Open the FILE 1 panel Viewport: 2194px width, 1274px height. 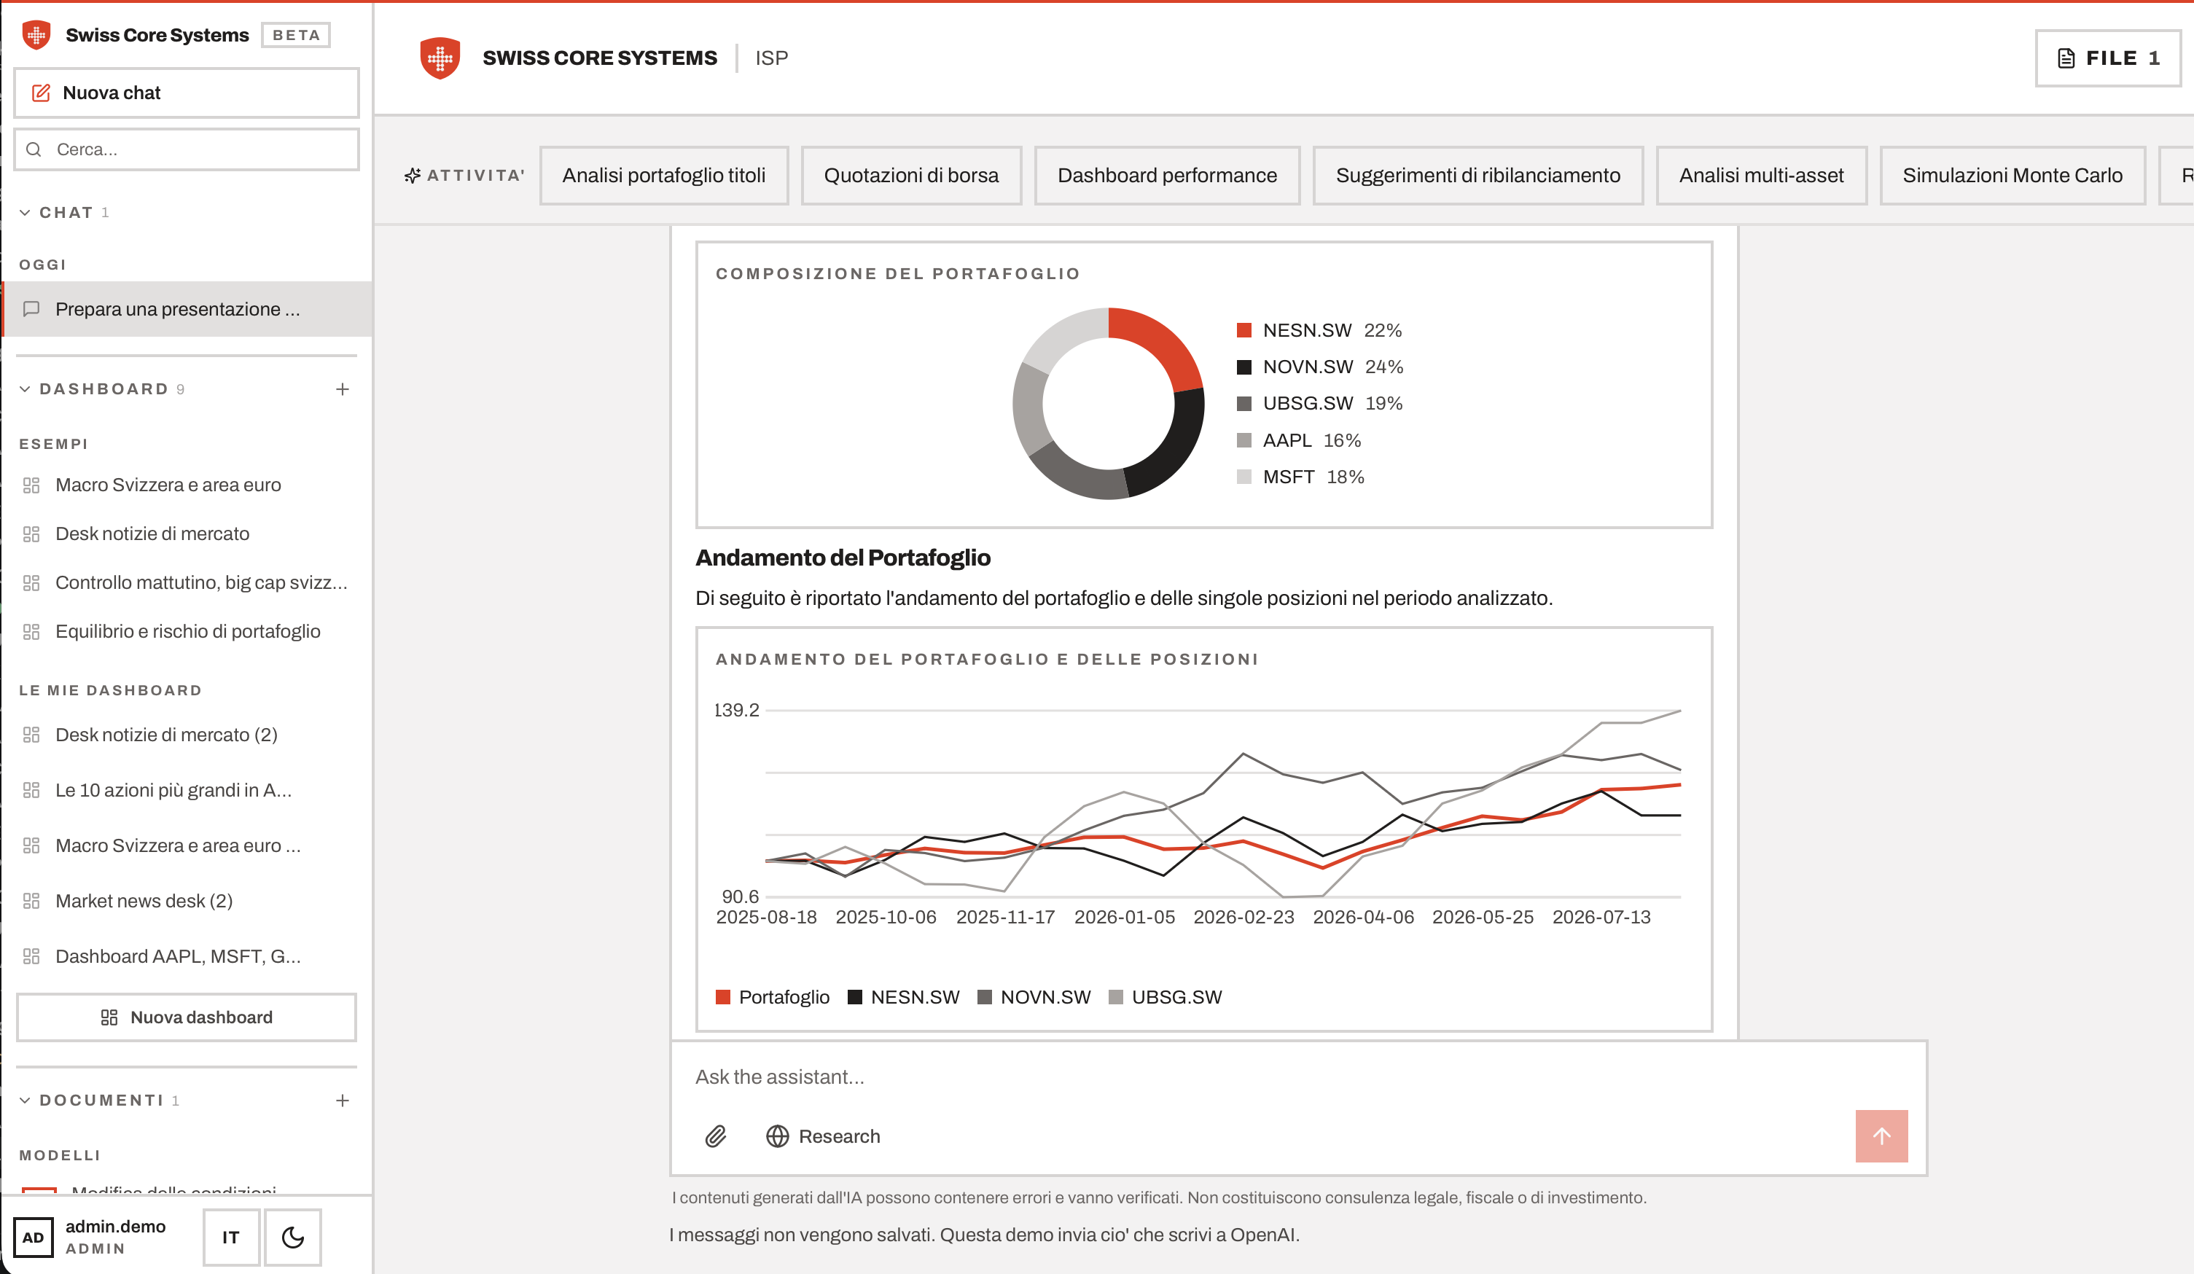point(2108,58)
